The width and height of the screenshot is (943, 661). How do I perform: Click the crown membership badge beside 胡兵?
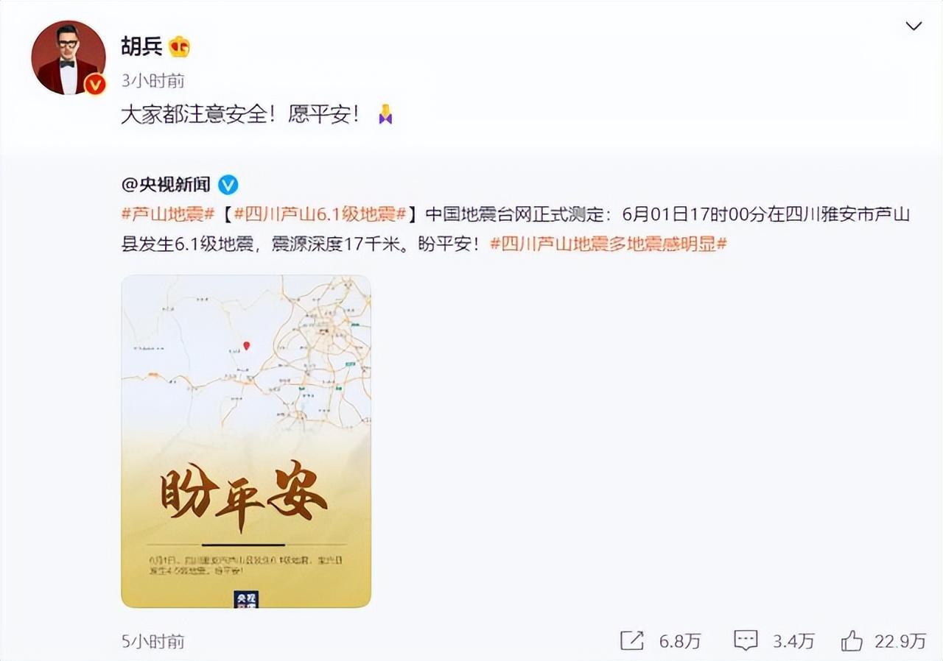click(179, 47)
